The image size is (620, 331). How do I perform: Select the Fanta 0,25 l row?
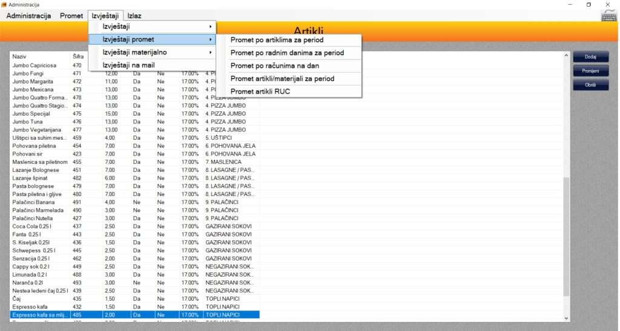pyautogui.click(x=134, y=234)
